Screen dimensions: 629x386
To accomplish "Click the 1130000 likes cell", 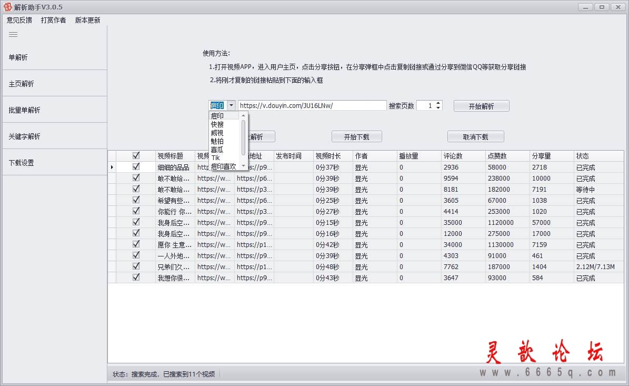I will pyautogui.click(x=507, y=244).
